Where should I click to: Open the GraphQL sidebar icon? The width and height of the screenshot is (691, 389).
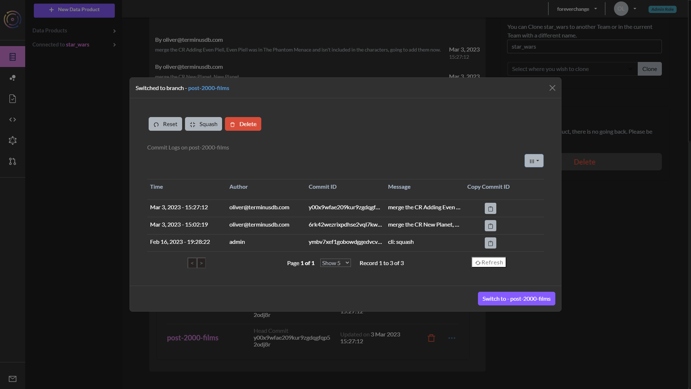pyautogui.click(x=13, y=140)
